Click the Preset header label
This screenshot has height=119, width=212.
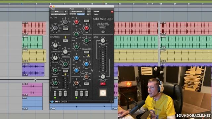(x=72, y=9)
